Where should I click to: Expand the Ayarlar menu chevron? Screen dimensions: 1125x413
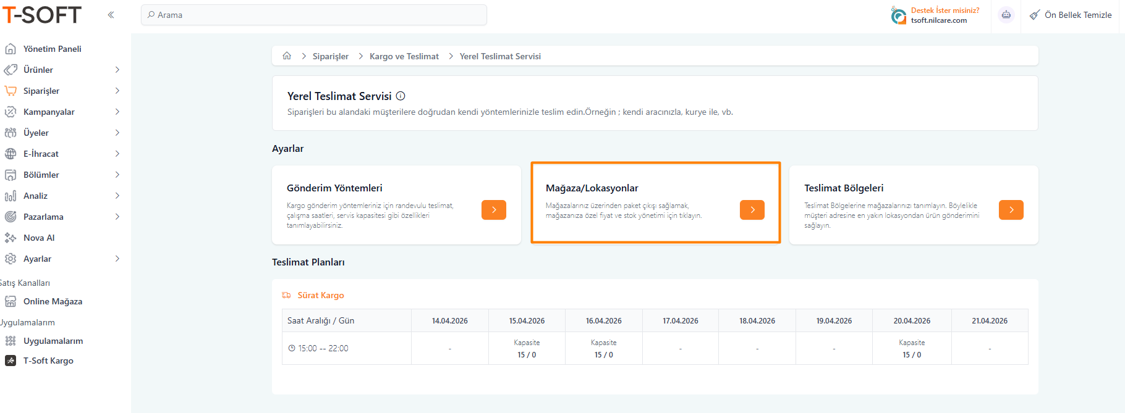pyautogui.click(x=117, y=259)
